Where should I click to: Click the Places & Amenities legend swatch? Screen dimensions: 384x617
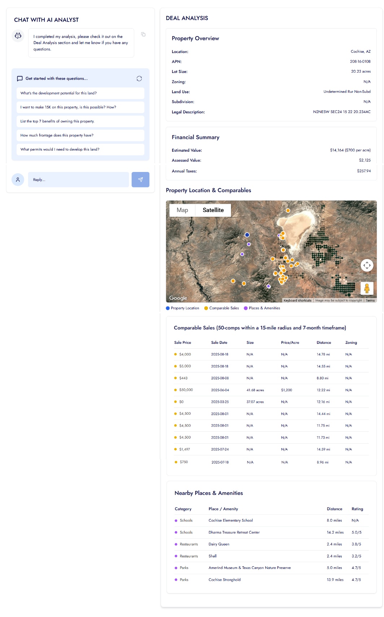tap(246, 308)
